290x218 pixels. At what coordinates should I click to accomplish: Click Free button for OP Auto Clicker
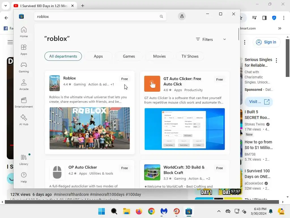click(125, 168)
